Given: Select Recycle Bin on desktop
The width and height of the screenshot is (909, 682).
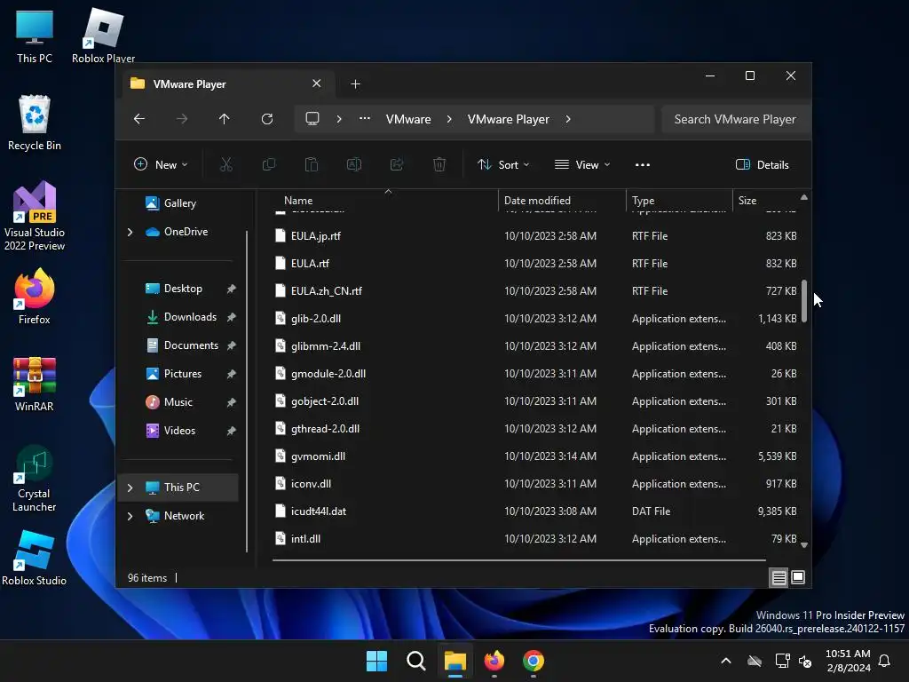Looking at the screenshot, I should [35, 123].
